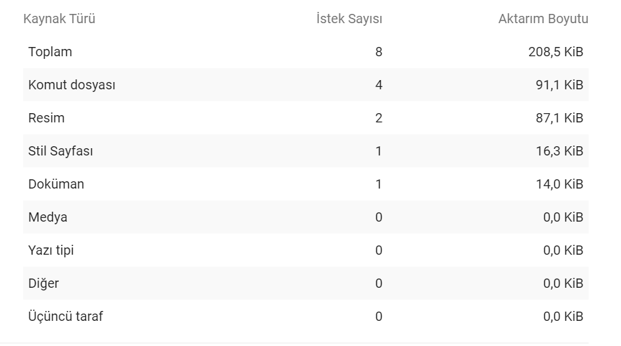621x346 pixels.
Task: Select the Toplam row label
Action: point(50,52)
